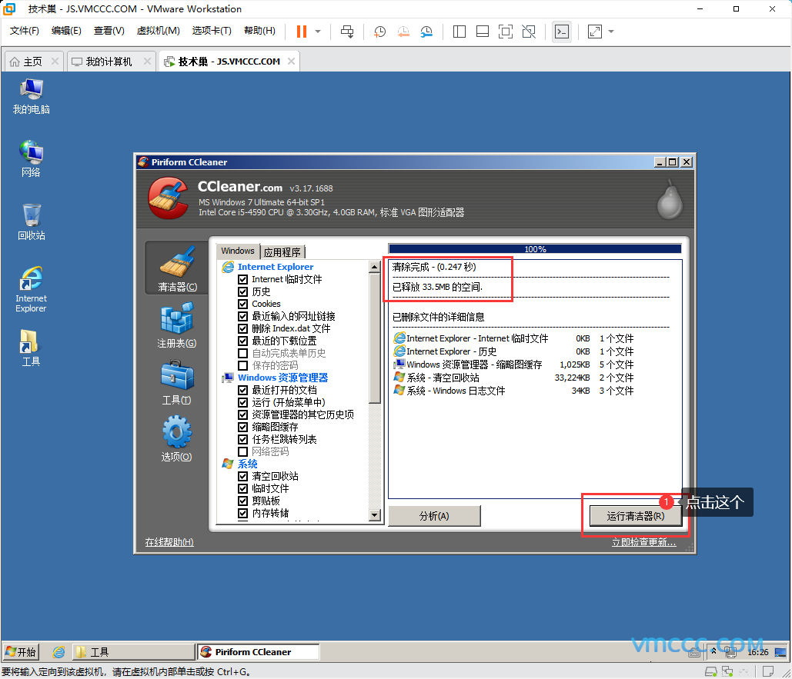Screen dimensions: 792x679
Task: Click the 工具 folder desktop shortcut
Action: 30,348
